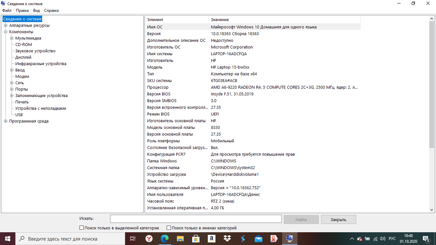436x245 pixels.
Task: Open the volume speaker tray icon
Action: [382, 239]
